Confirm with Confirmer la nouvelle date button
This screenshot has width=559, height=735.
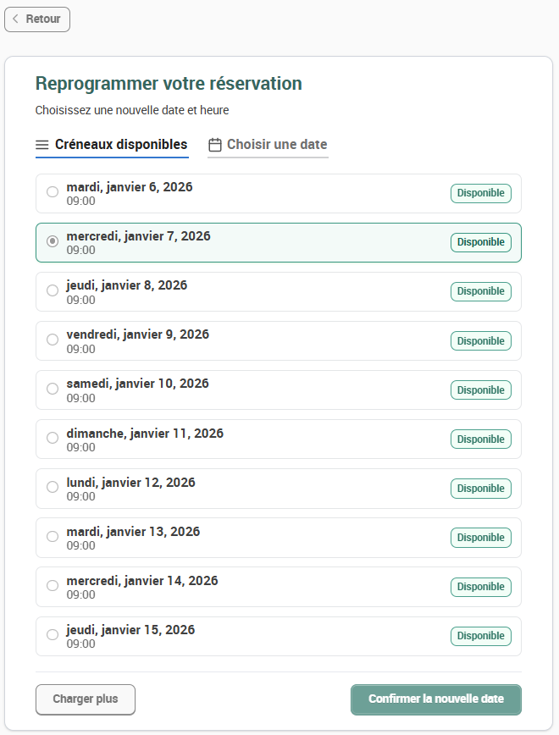coord(436,699)
